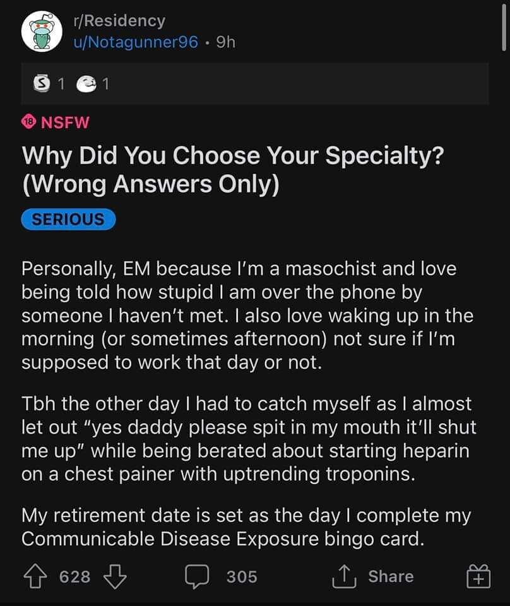Click the 9h post timestamp
This screenshot has height=606, width=510.
click(225, 42)
